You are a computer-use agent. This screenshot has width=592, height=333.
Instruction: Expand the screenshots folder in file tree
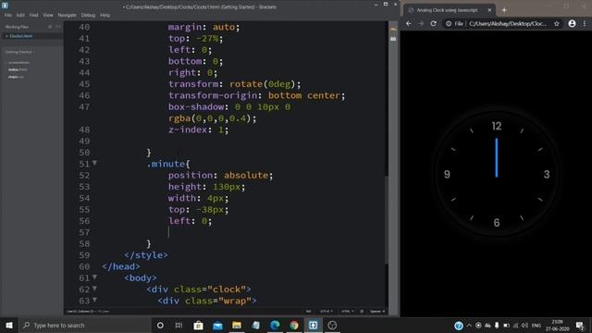(18, 63)
